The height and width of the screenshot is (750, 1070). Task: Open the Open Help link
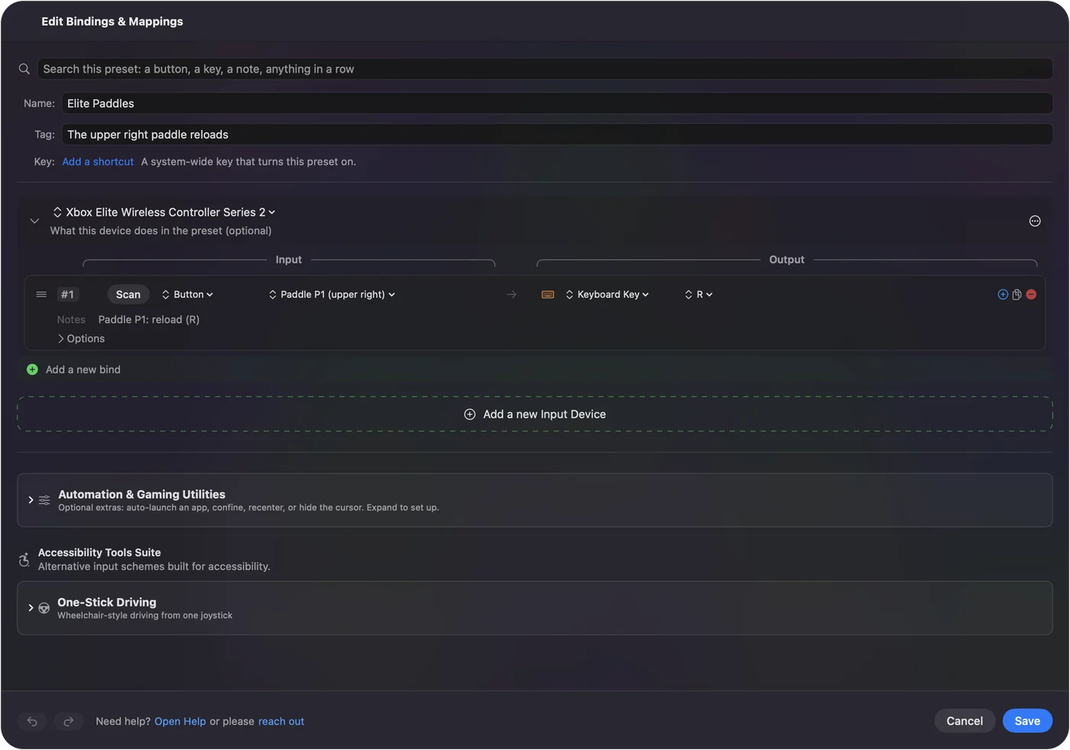pyautogui.click(x=180, y=721)
